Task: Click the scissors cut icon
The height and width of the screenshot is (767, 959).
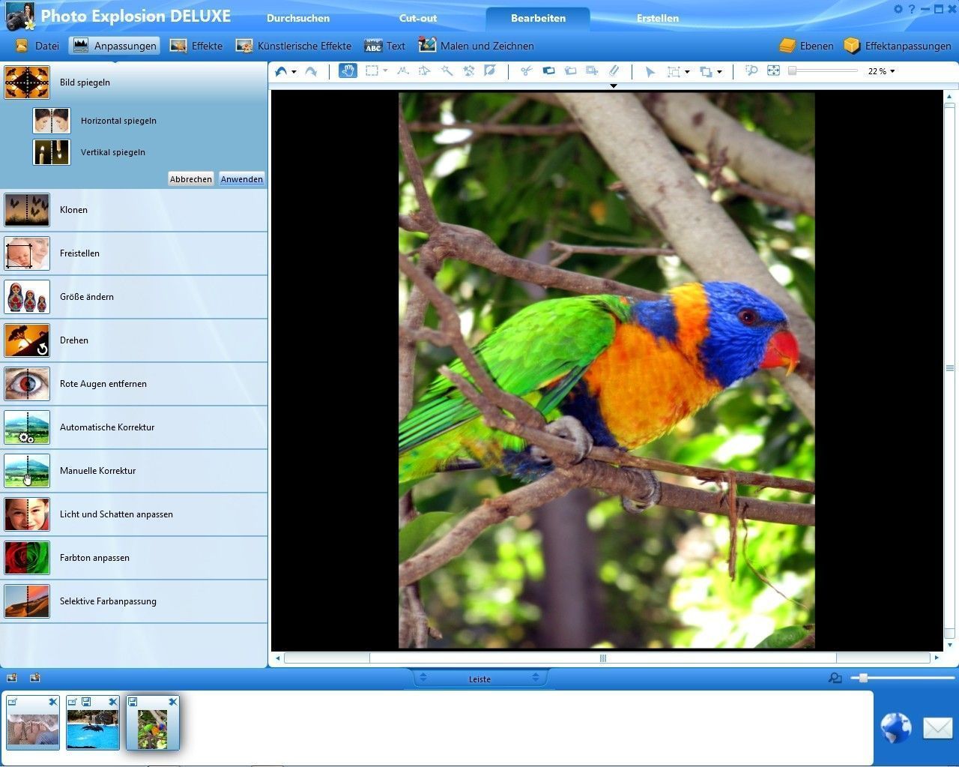Action: (526, 71)
